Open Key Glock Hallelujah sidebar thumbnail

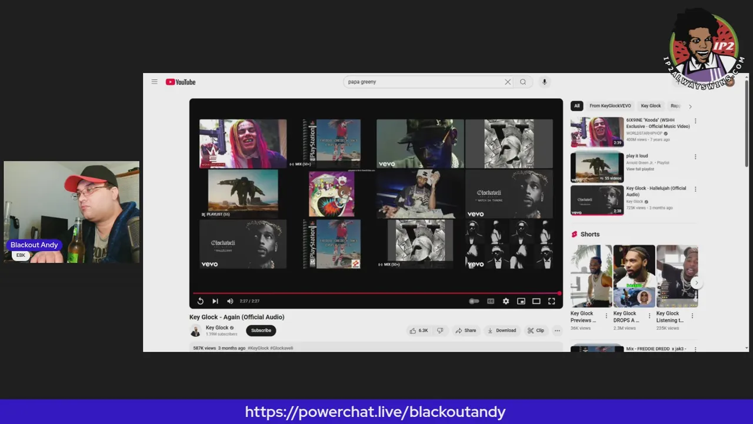[597, 201]
